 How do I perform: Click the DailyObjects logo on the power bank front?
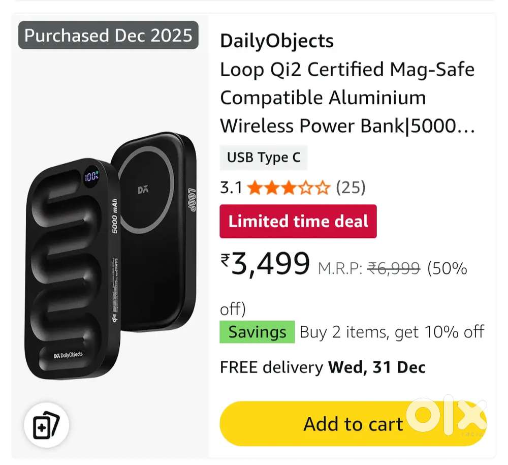pos(68,355)
